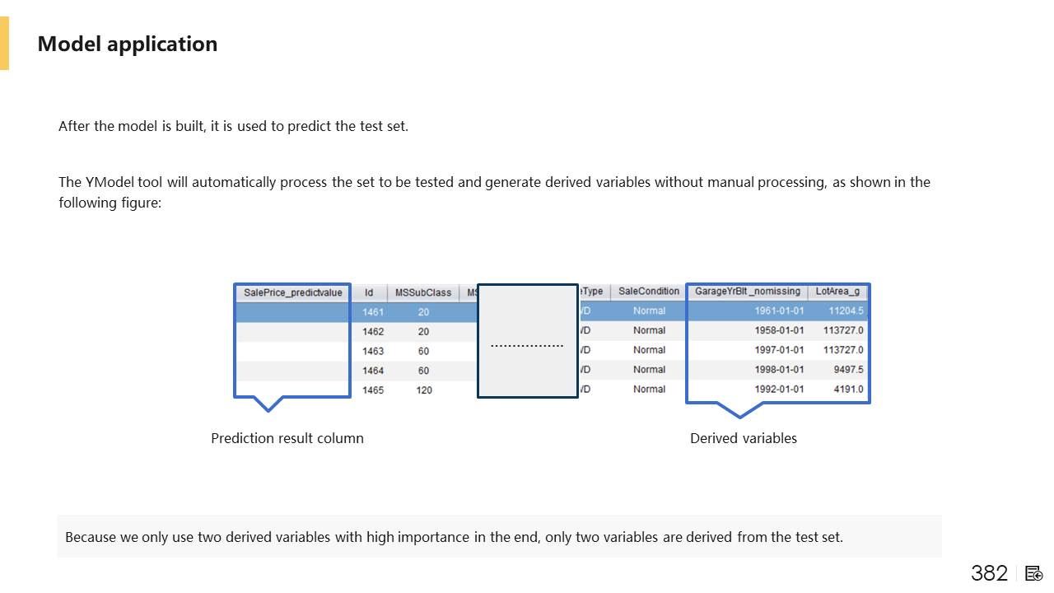The height and width of the screenshot is (593, 1054).
Task: Click the LotArea_g value 9497.5
Action: click(847, 370)
